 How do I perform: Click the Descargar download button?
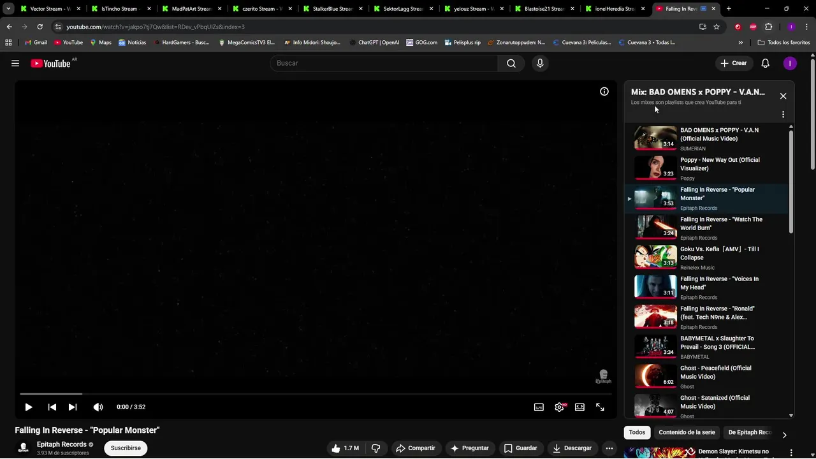tap(572, 448)
